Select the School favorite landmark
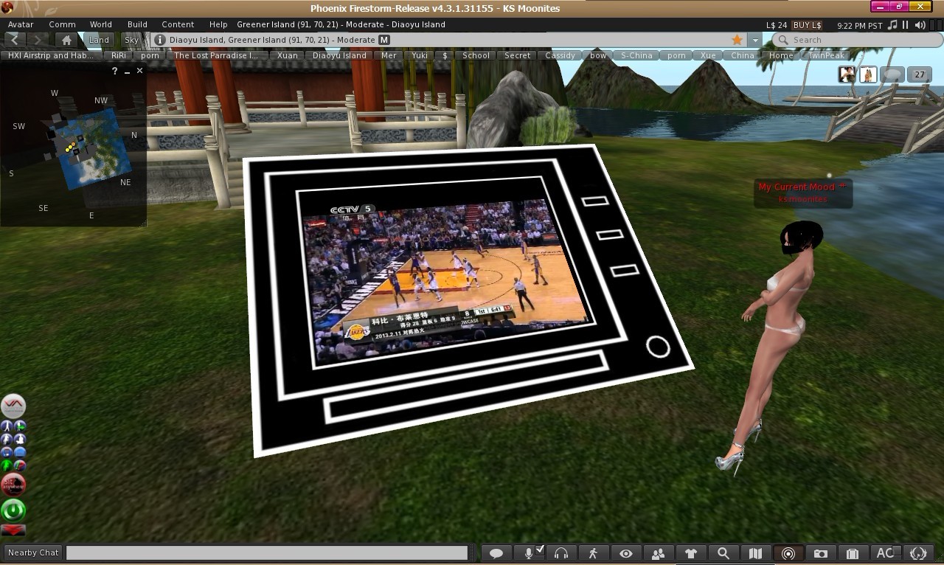 (x=476, y=55)
